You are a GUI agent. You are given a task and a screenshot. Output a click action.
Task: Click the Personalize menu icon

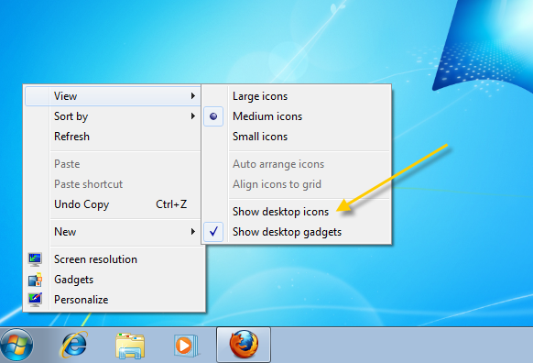point(35,300)
